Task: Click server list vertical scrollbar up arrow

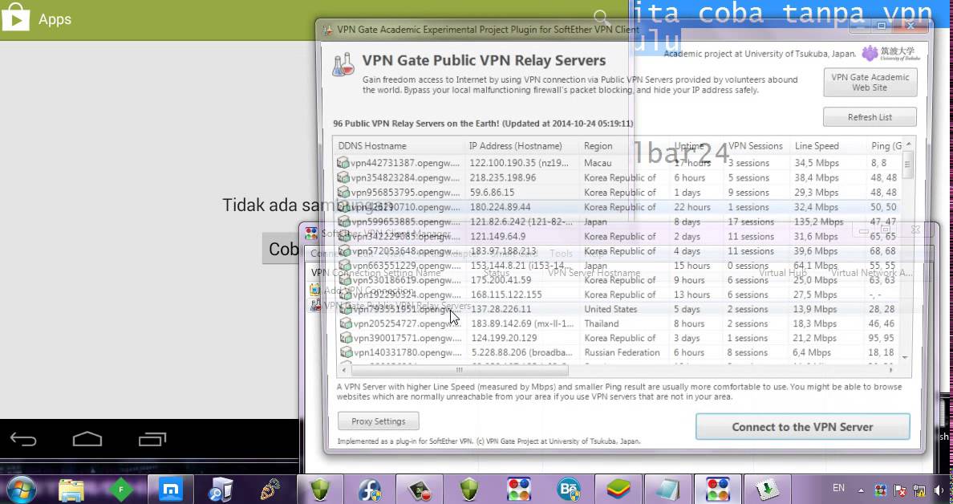Action: 908,144
